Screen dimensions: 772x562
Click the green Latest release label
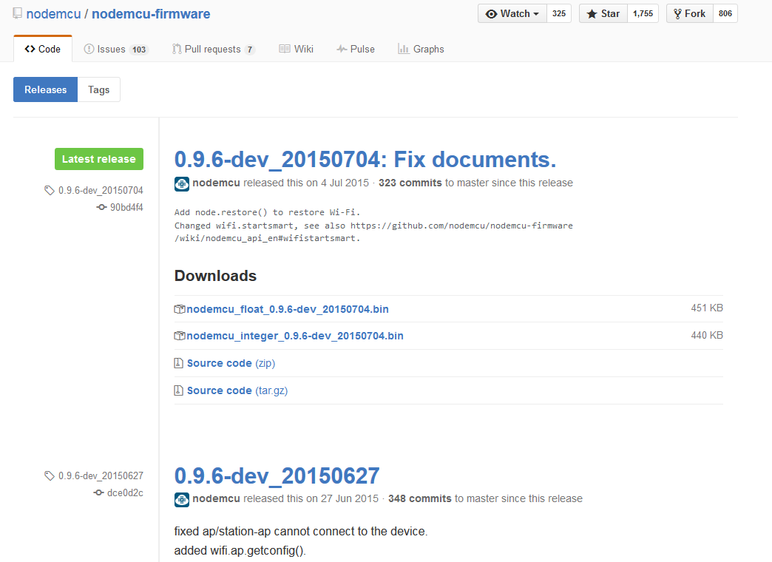99,159
